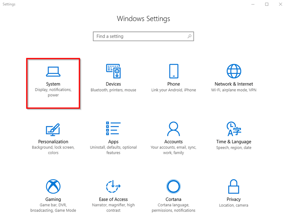The width and height of the screenshot is (286, 218).
Task: Open Accounts person icon
Action: pos(174,129)
